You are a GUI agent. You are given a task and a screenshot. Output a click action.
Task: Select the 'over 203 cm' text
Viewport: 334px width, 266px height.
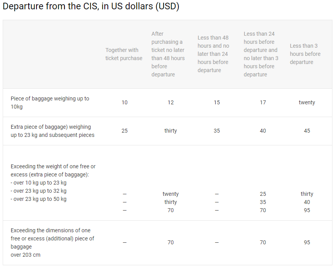pos(26,255)
